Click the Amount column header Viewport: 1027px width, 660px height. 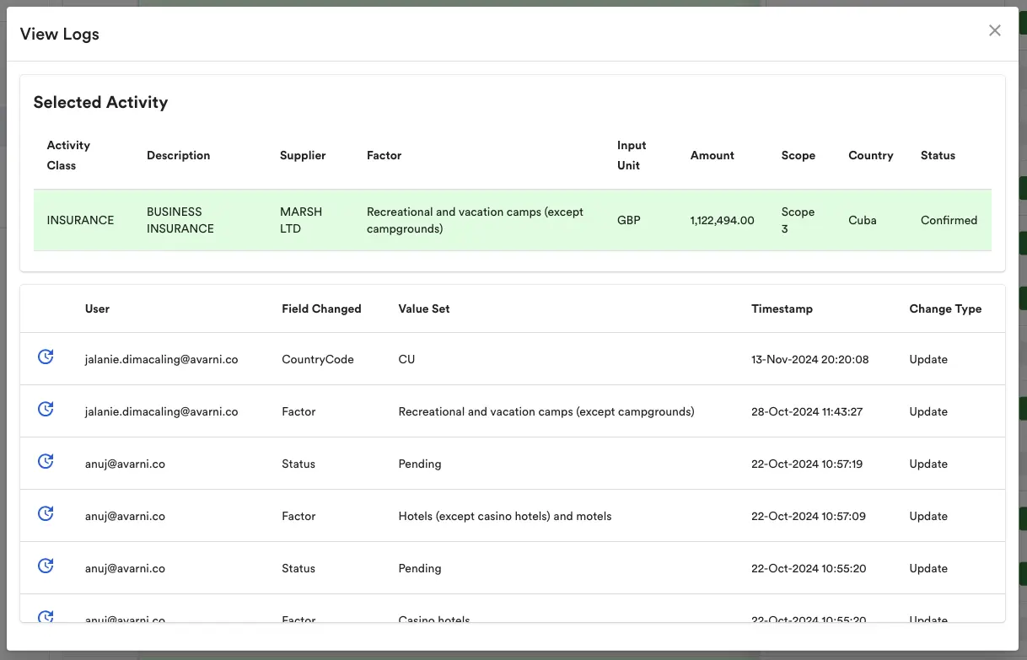point(712,155)
